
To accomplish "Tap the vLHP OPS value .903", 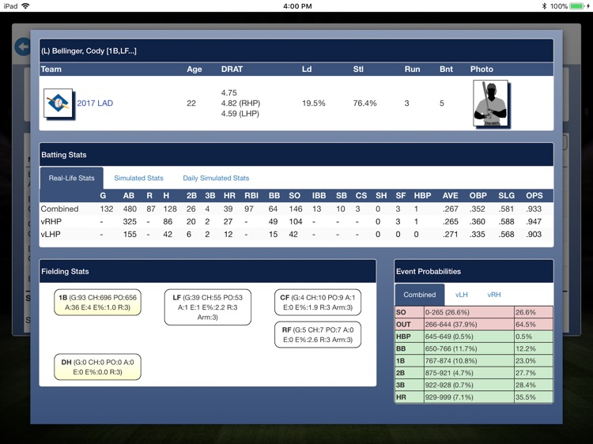I will [534, 235].
